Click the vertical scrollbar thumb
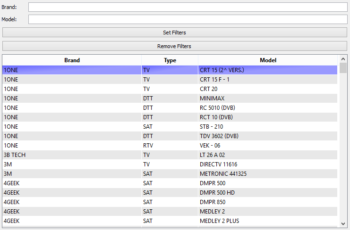 point(343,68)
